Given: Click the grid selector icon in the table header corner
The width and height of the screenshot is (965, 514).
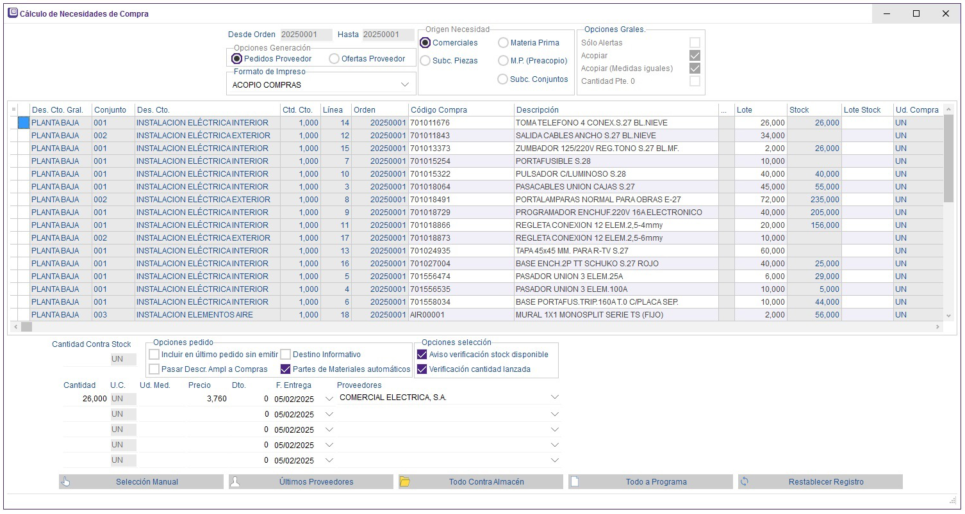Looking at the screenshot, I should [14, 110].
